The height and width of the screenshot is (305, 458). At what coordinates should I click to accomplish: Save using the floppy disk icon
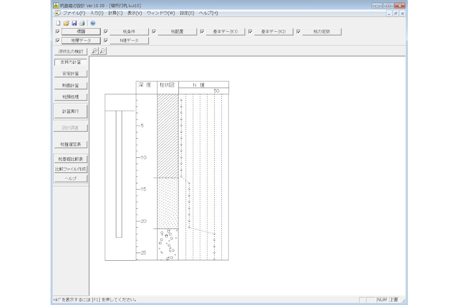(x=74, y=23)
